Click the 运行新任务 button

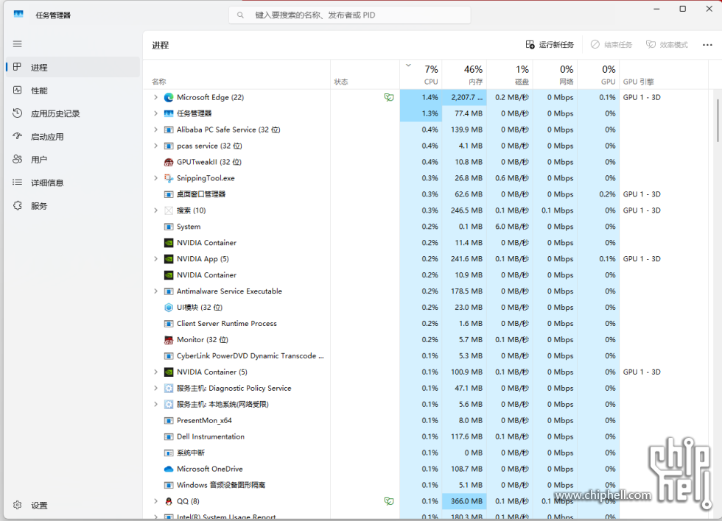(550, 45)
